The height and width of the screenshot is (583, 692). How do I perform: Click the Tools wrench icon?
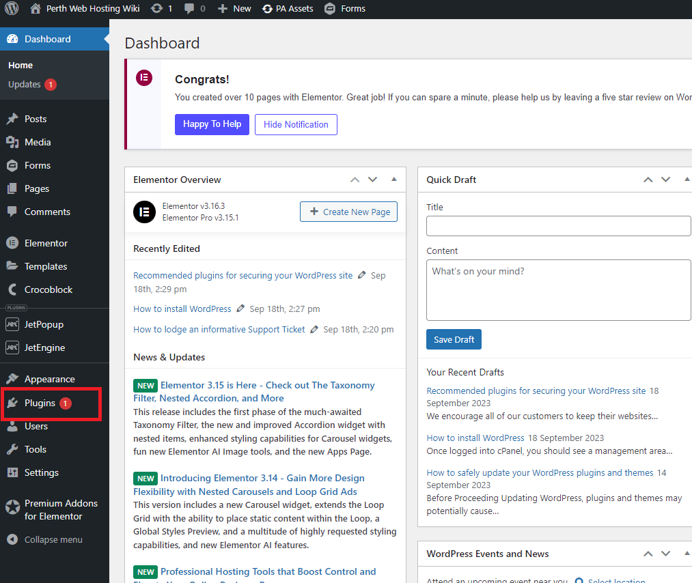pos(12,449)
